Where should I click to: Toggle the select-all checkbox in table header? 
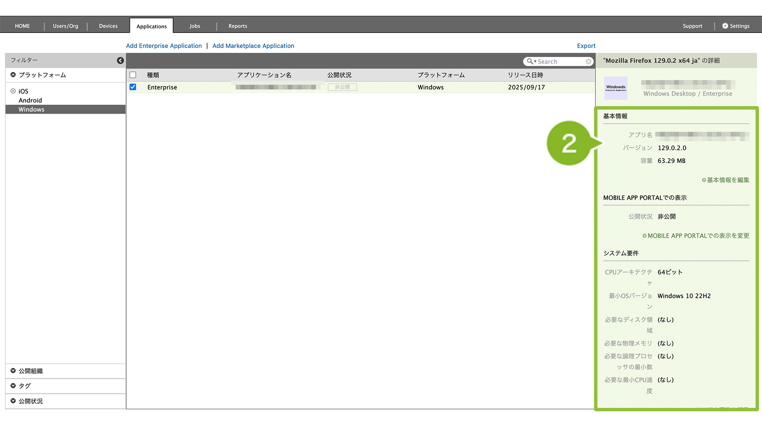click(133, 75)
